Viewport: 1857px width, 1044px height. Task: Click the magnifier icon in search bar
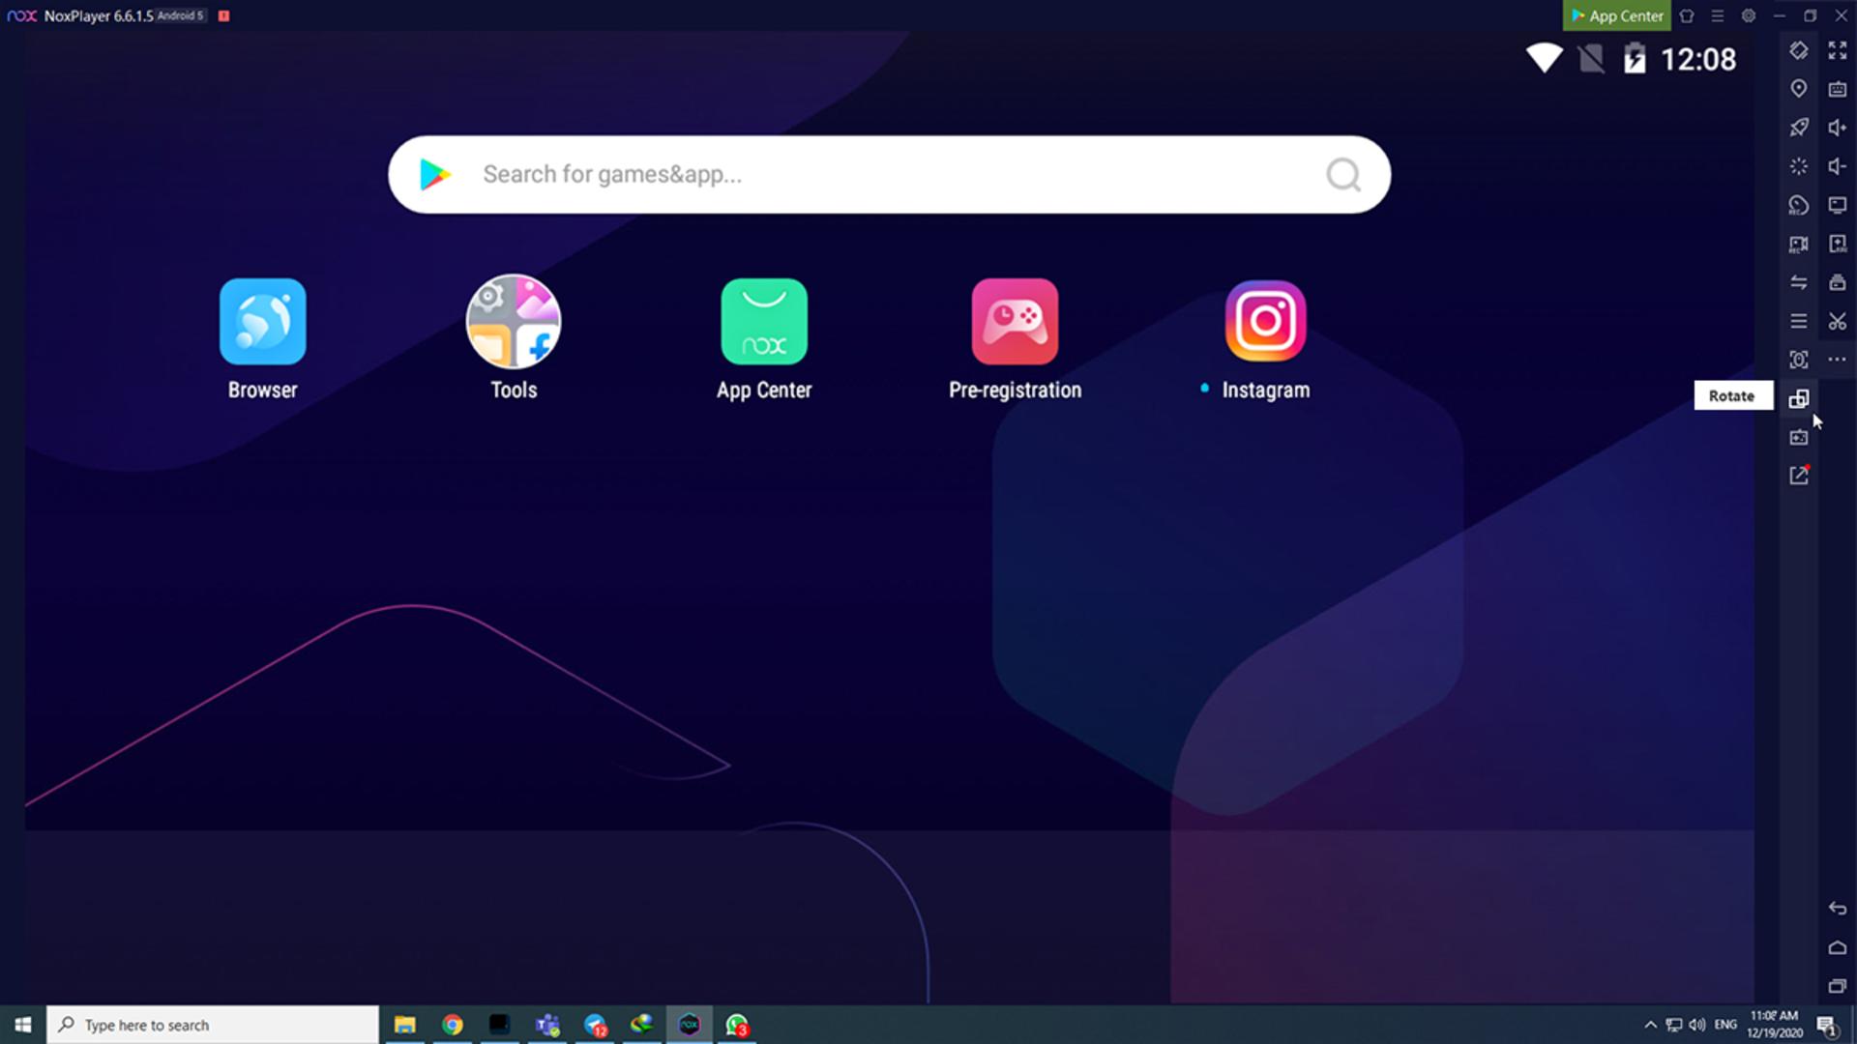click(1343, 175)
